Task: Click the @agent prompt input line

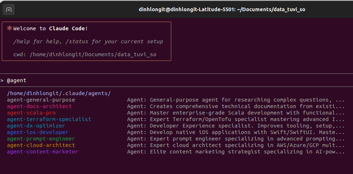Action: point(176,80)
